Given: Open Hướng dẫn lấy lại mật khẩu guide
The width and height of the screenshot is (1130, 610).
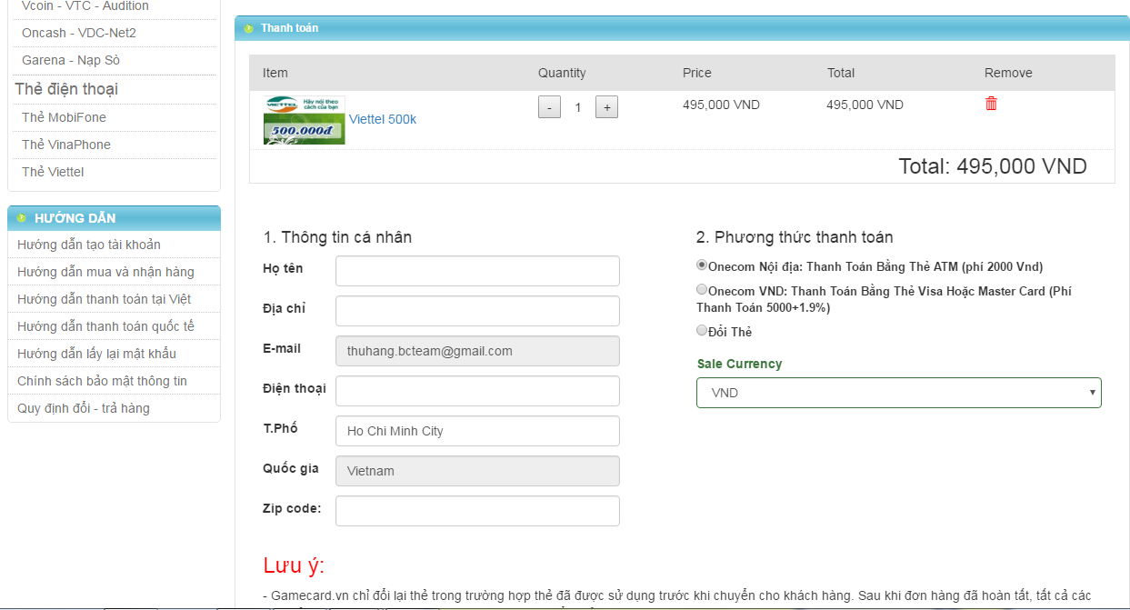Looking at the screenshot, I should [x=96, y=354].
